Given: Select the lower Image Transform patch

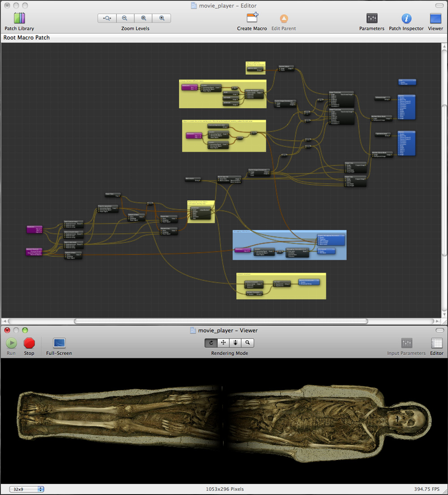Looking at the screenshot, I should (x=341, y=117).
